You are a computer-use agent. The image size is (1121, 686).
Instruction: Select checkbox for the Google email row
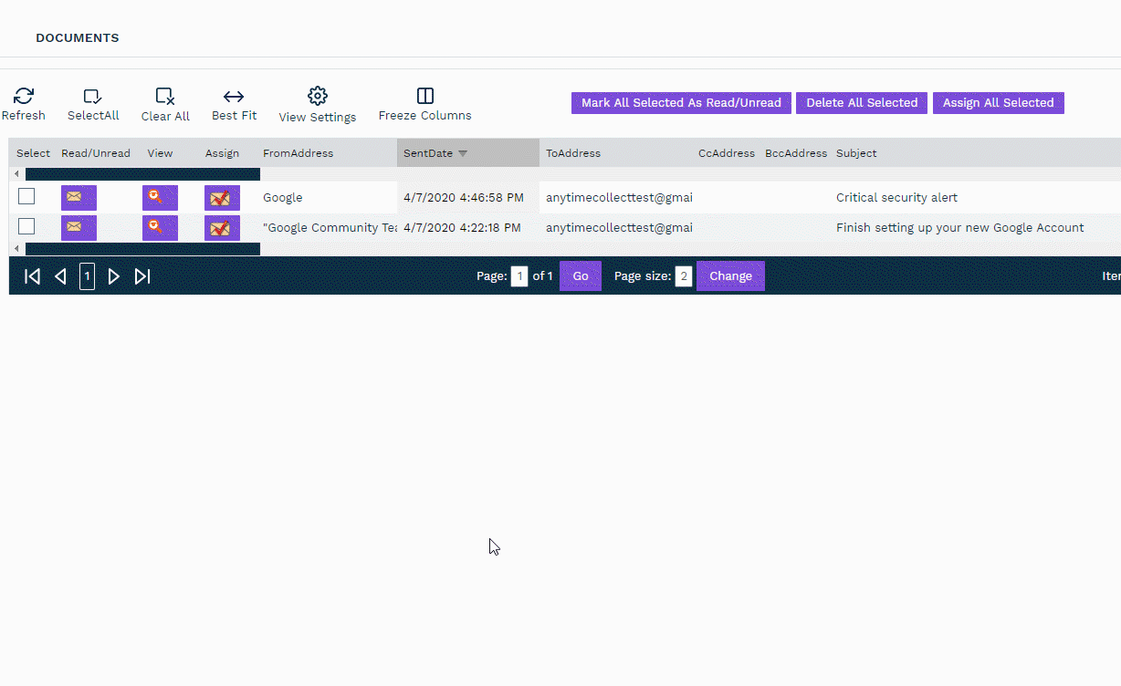26,197
